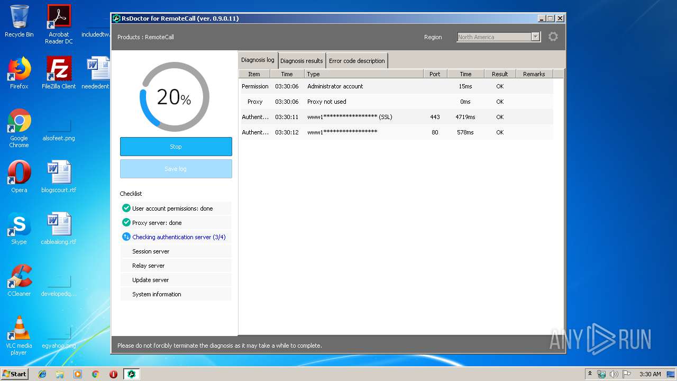Switch to RsDoctor taskbar button
677x381 pixels.
pos(131,374)
